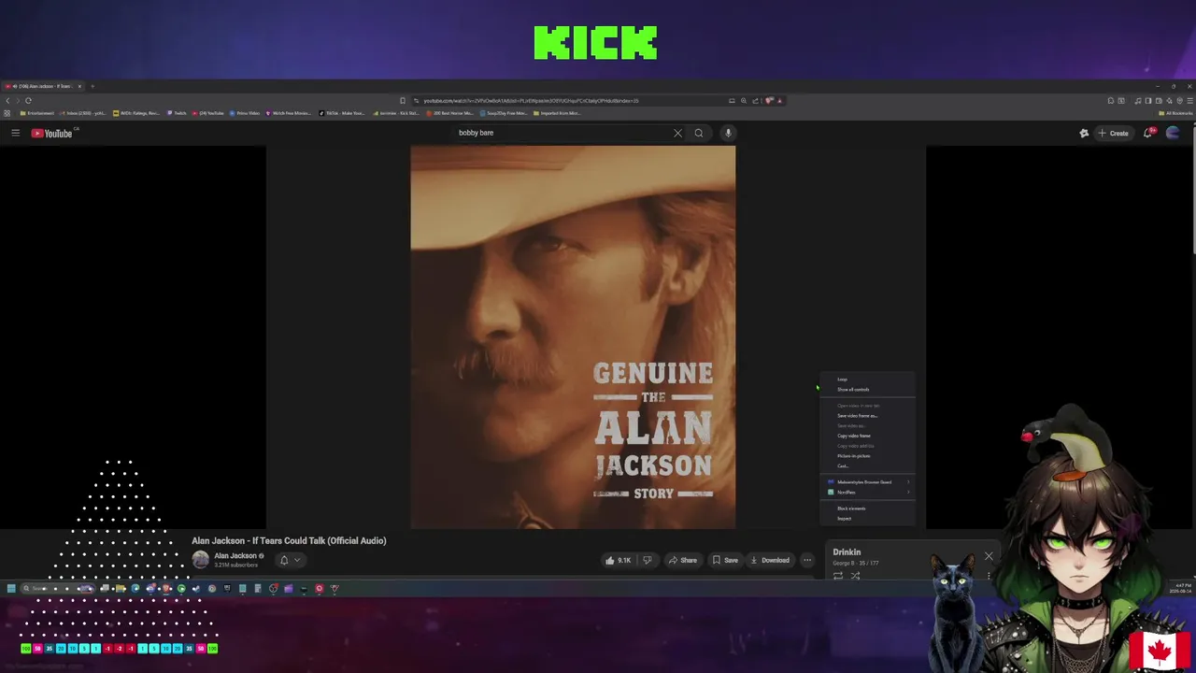Open a new browser tab
1196x673 pixels.
point(92,86)
